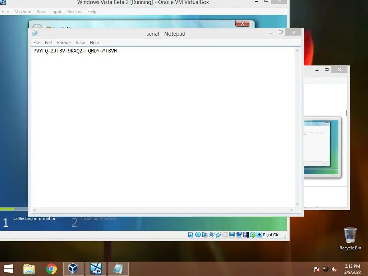368x276 pixels.
Task: Click the recording icon in VirtualBox status bar
Action: click(239, 234)
